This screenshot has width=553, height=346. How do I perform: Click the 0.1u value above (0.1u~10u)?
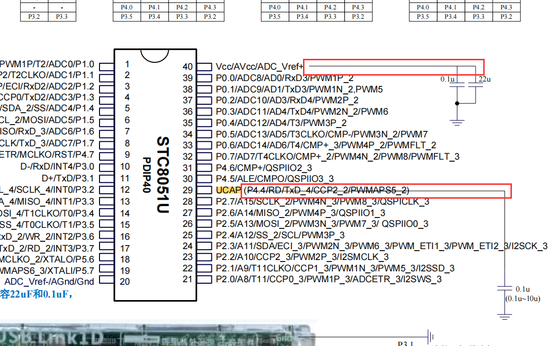pos(523,289)
